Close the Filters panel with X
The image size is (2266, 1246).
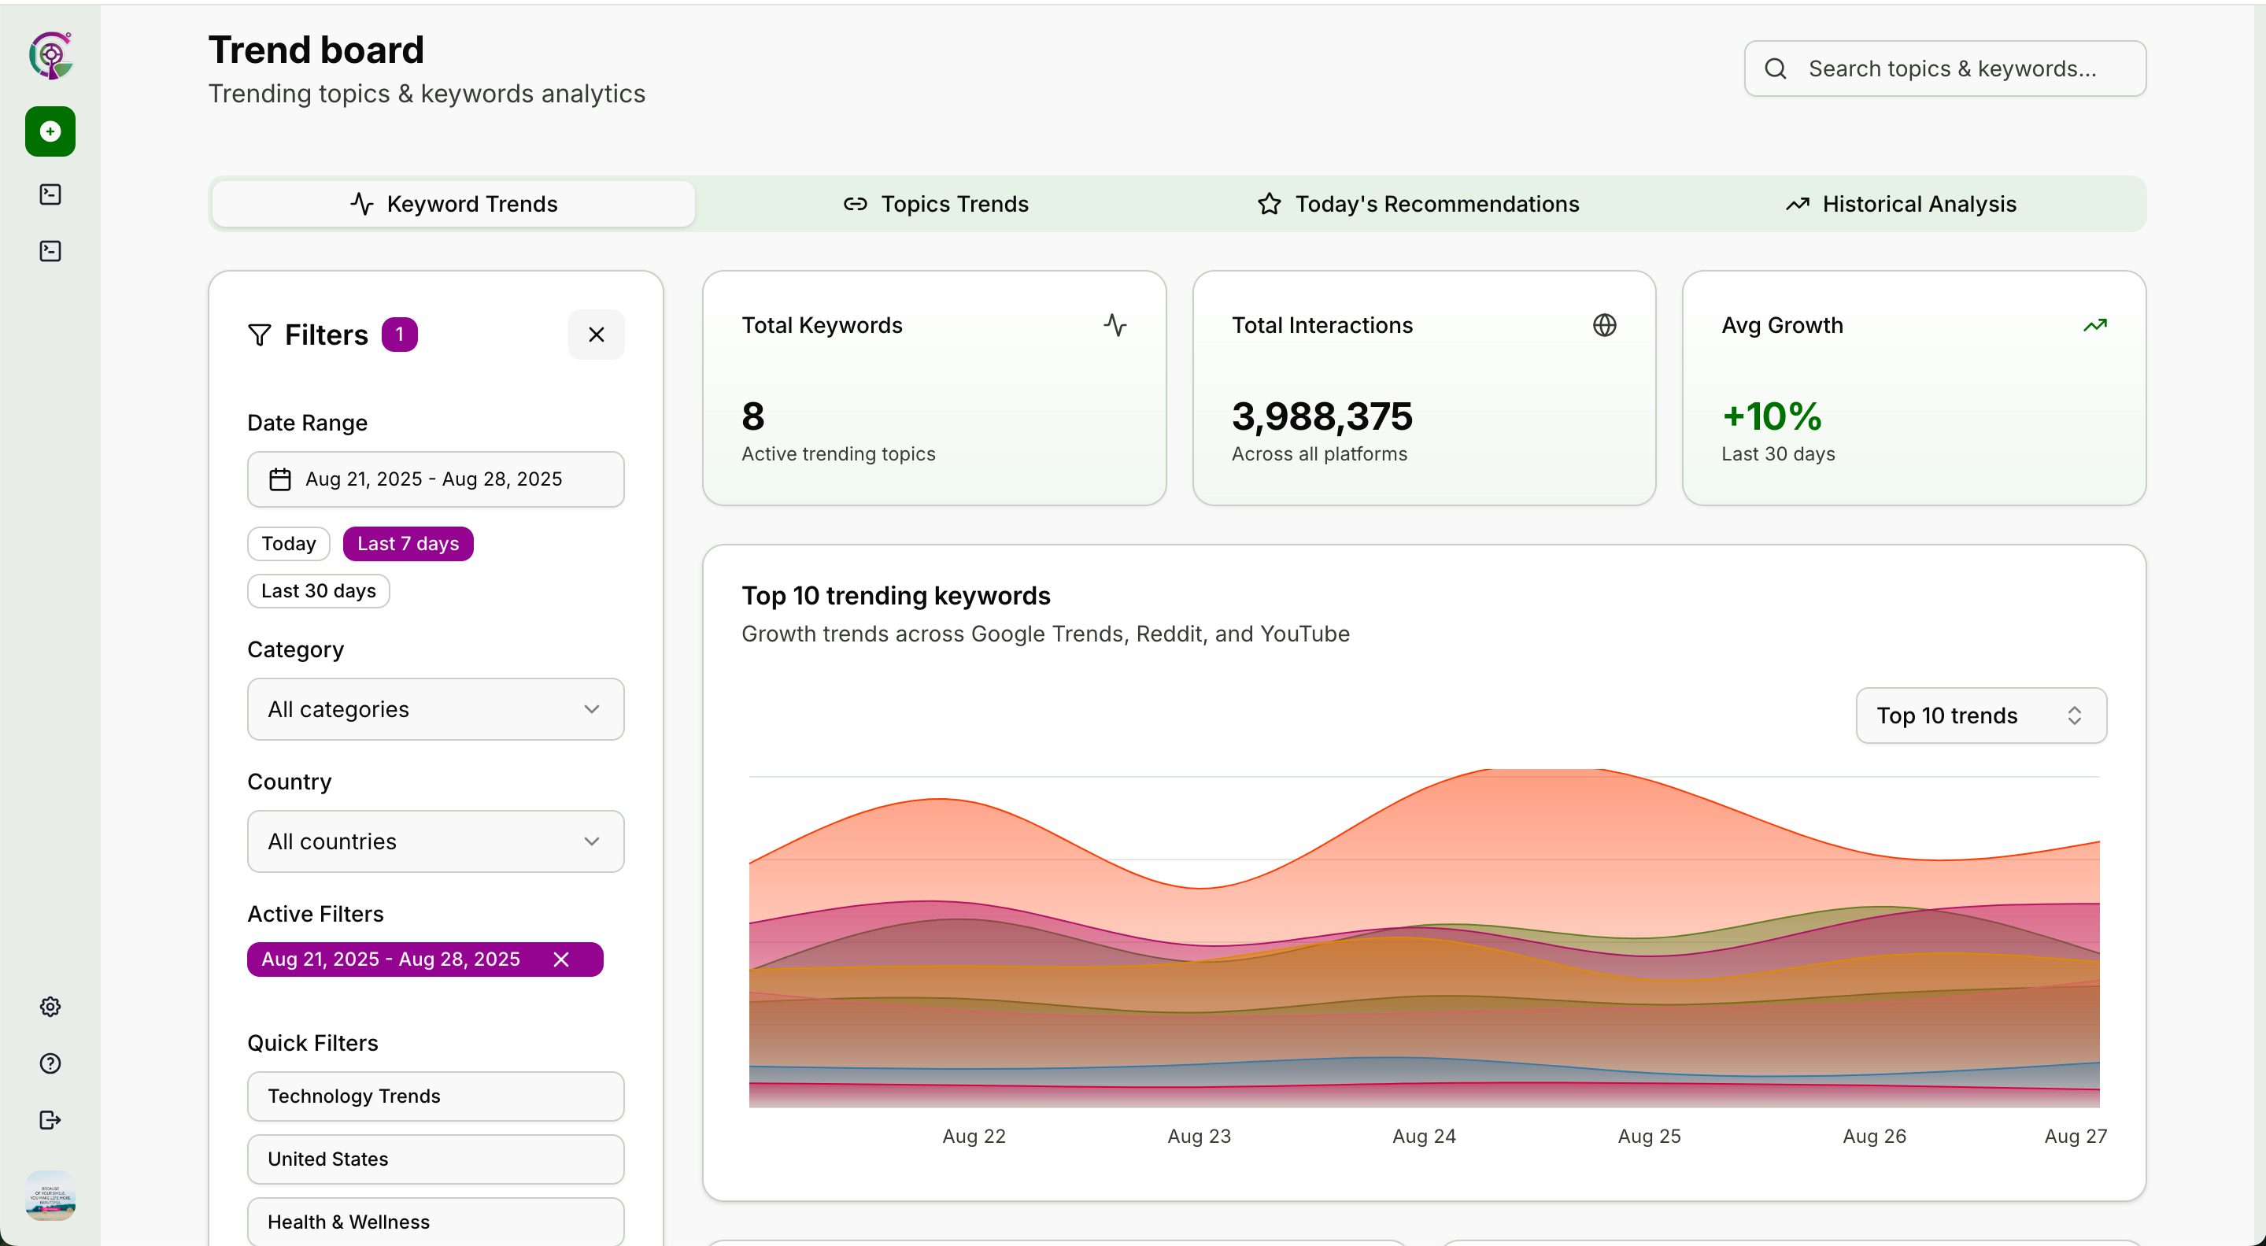click(x=596, y=335)
